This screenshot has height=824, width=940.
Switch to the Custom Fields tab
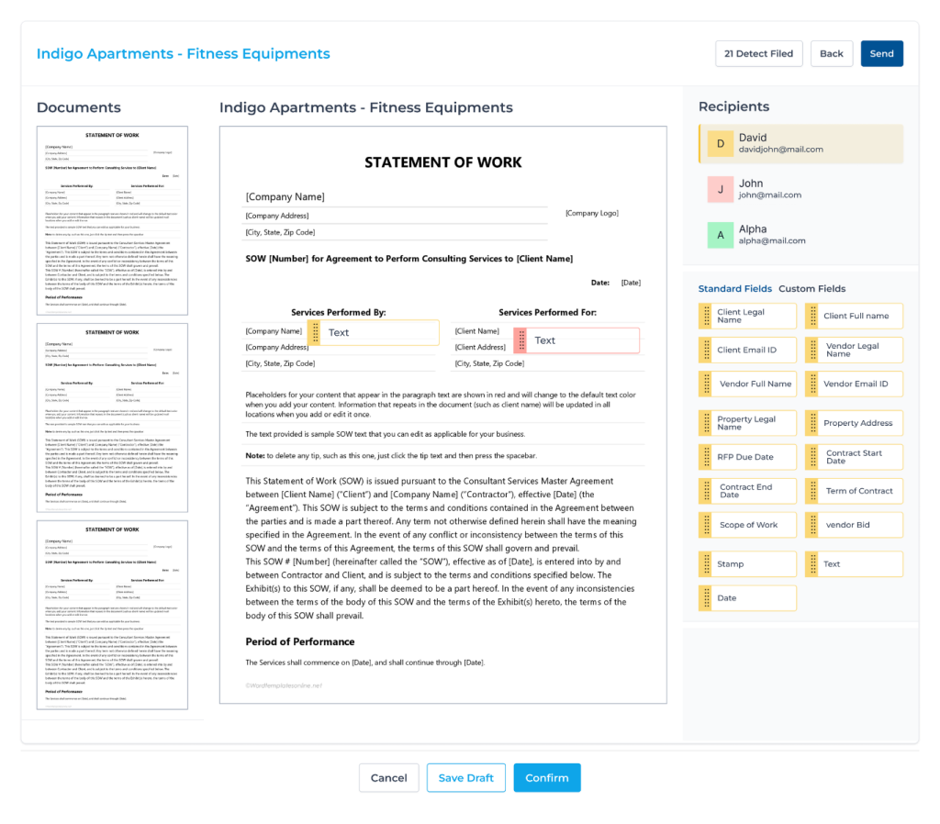click(811, 289)
